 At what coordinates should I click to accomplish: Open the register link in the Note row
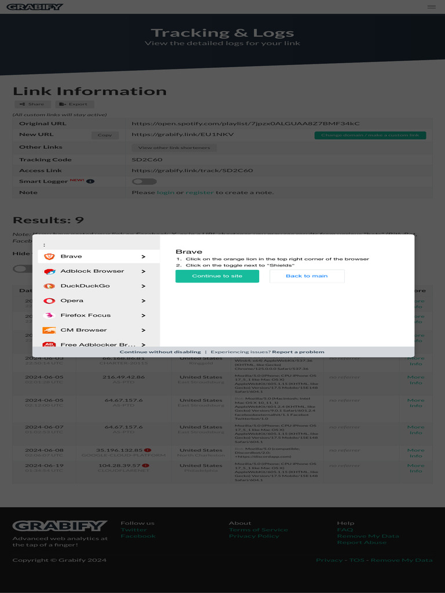click(200, 192)
